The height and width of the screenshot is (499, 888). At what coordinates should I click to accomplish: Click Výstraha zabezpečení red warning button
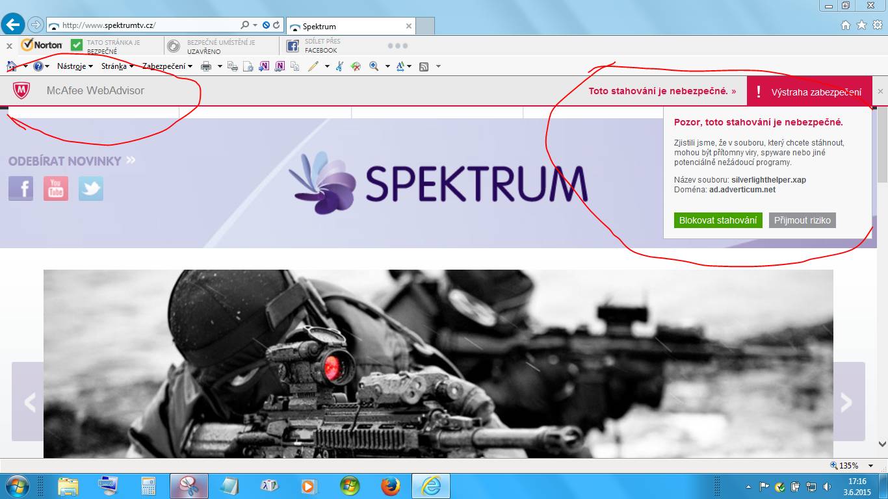(x=809, y=92)
